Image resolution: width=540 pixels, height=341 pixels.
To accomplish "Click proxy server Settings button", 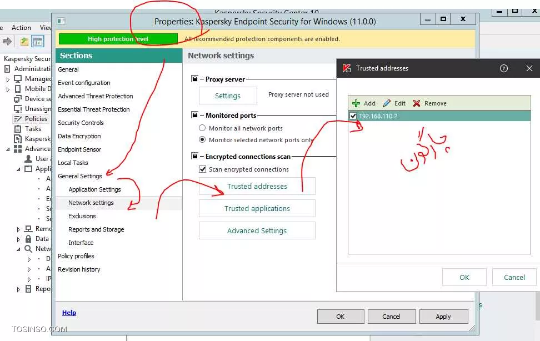I will (228, 96).
